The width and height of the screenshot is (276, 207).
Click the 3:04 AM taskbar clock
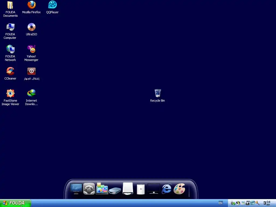pos(267,203)
